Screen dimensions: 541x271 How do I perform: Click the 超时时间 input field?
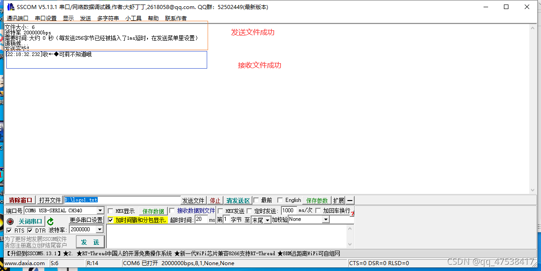tap(201, 220)
